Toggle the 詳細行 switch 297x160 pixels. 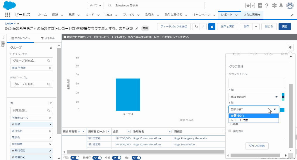[x=97, y=158]
